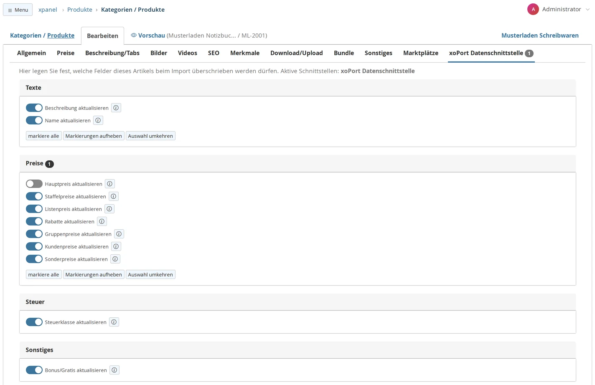Toggle Bonus/Gratis aktualisieren switch

tap(34, 370)
